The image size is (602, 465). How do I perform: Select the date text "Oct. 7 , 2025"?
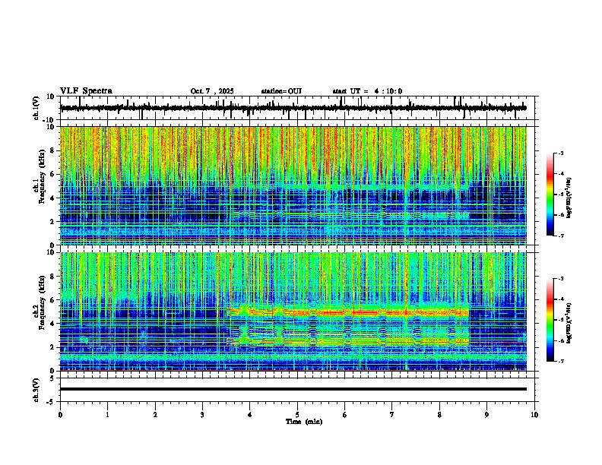[x=212, y=91]
